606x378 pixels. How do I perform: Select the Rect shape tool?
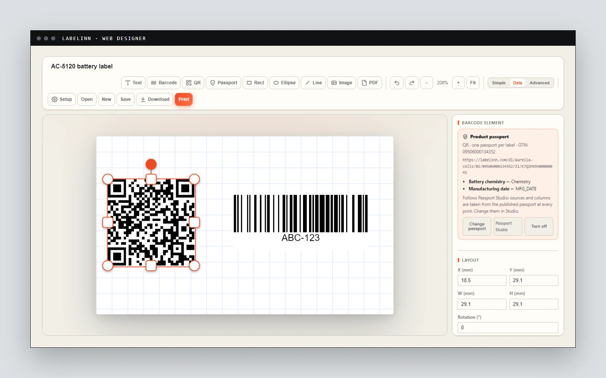tap(255, 83)
